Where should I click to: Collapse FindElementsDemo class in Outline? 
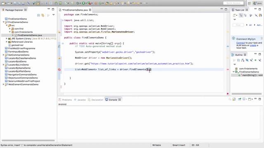coord(233,72)
